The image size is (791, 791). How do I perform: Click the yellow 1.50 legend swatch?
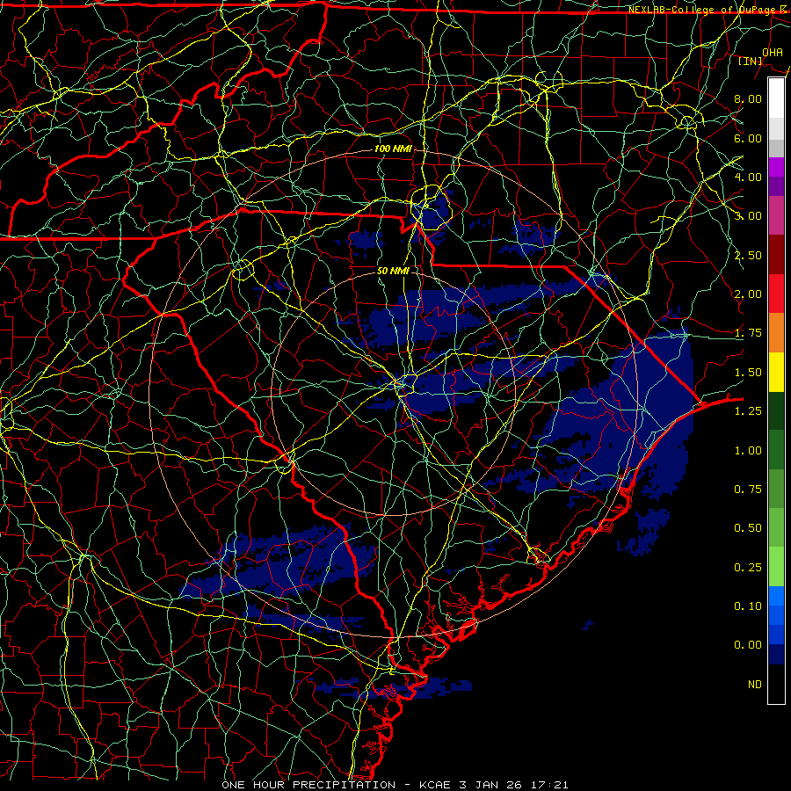776,372
